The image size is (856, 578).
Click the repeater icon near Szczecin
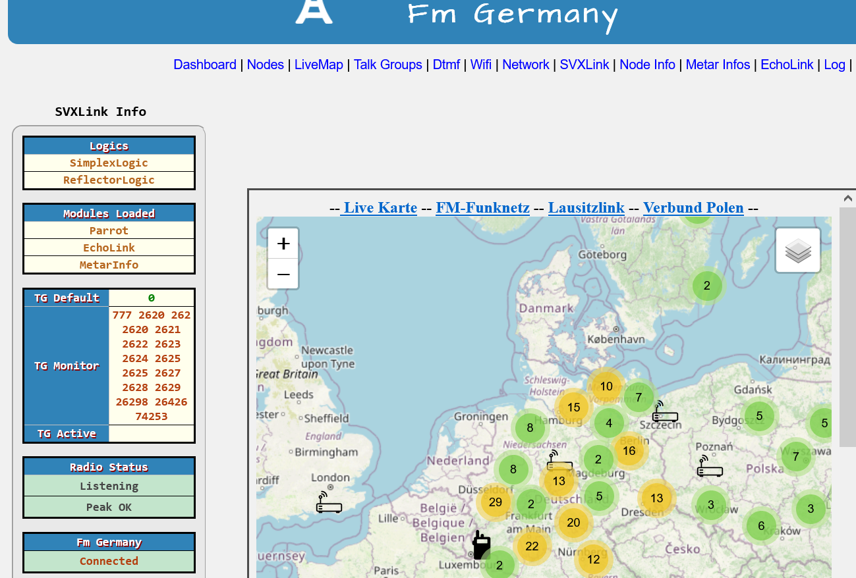click(665, 412)
